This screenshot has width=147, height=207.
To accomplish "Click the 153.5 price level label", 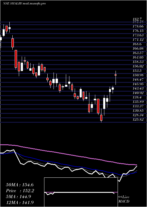I will (x=137, y=71).
